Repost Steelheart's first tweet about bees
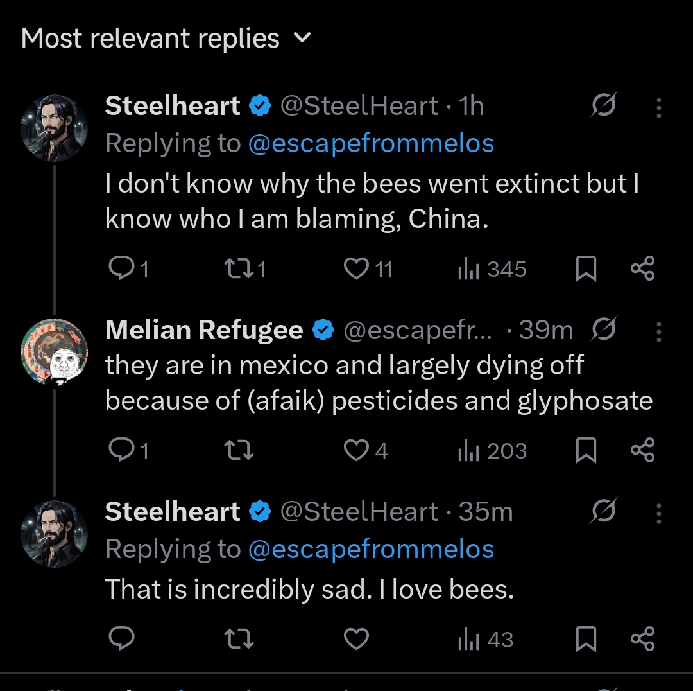Viewport: 693px width, 691px height. click(x=241, y=268)
